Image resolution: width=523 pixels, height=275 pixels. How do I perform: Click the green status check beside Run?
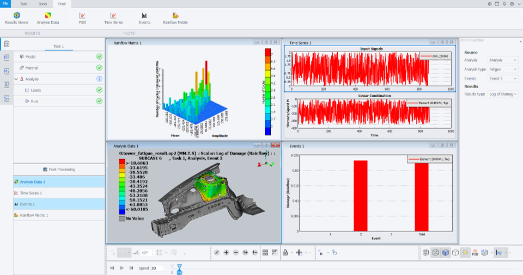tap(99, 101)
